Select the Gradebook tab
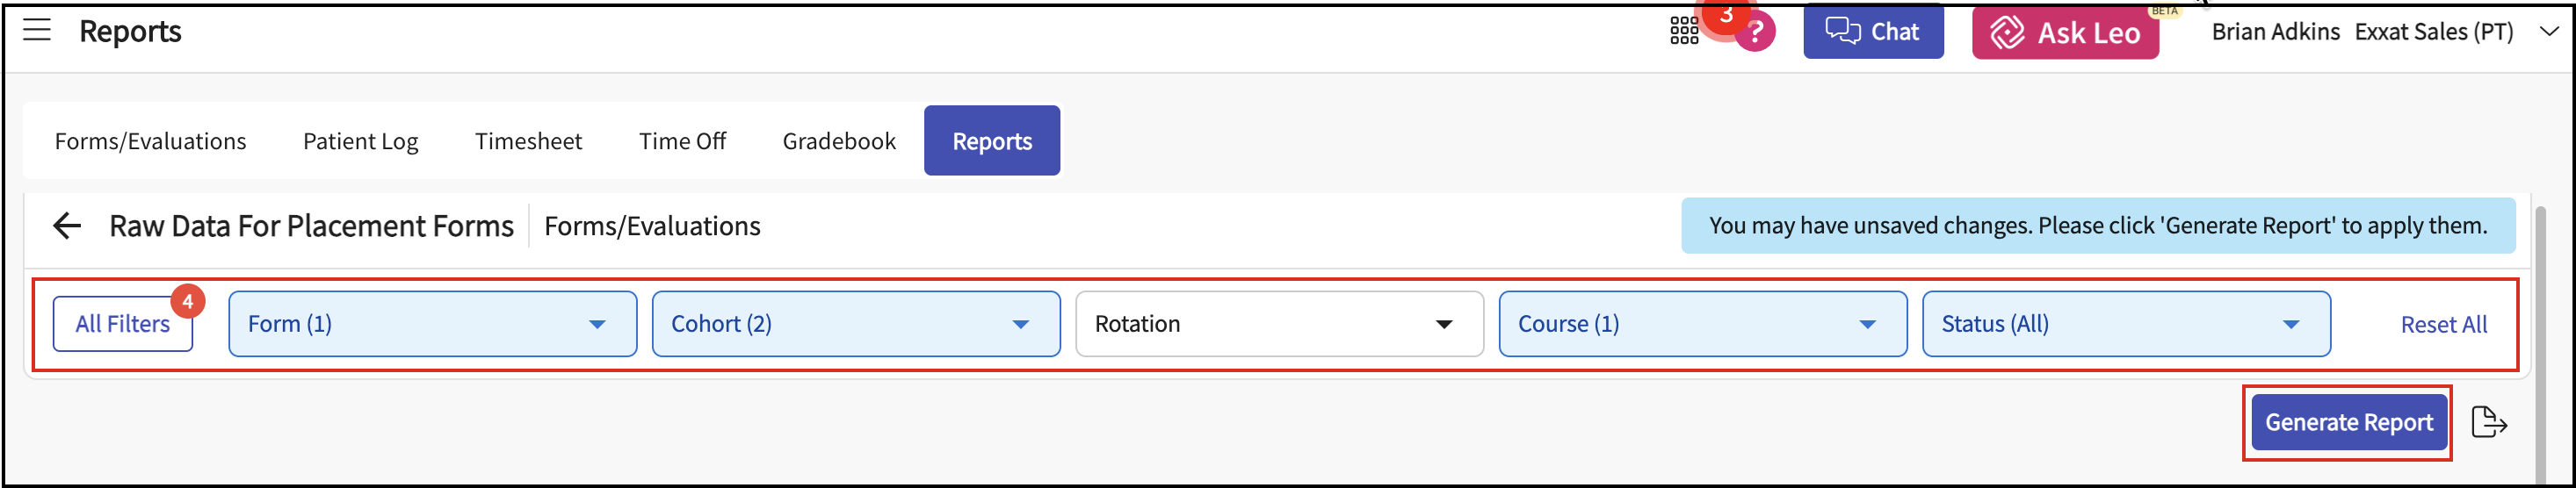The image size is (2576, 488). point(839,142)
